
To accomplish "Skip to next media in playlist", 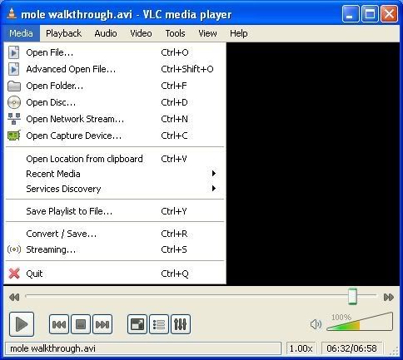I will click(x=102, y=324).
